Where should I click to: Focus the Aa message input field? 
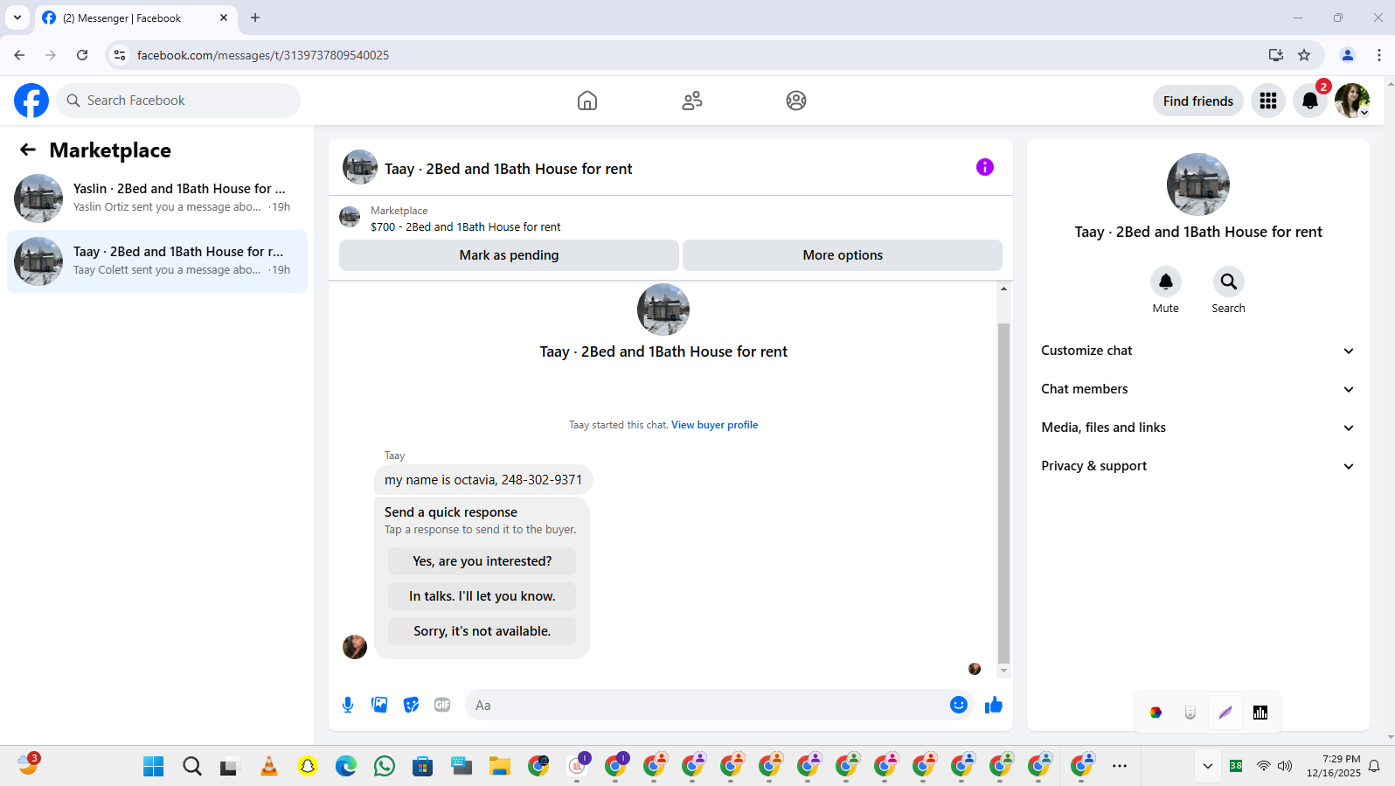coord(706,705)
